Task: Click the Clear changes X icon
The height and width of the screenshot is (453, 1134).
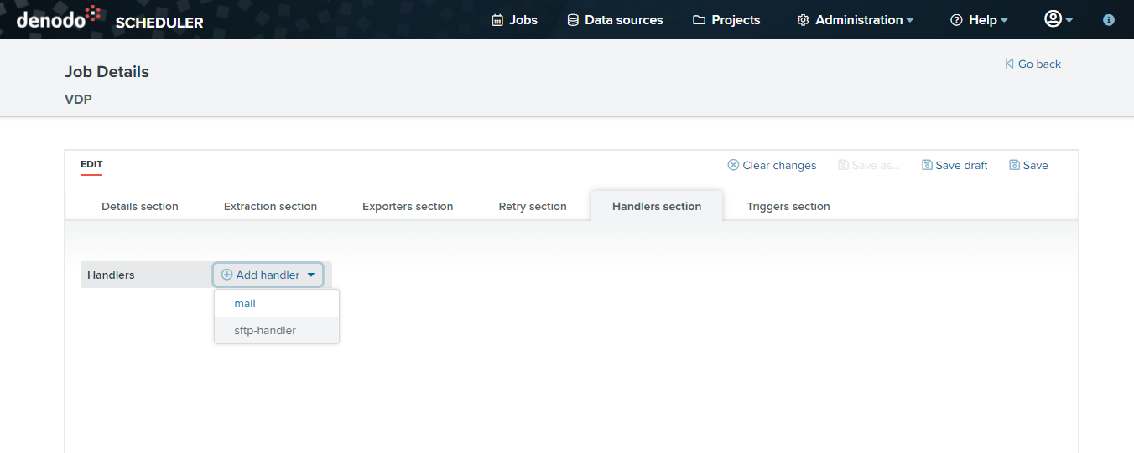Action: tap(733, 165)
